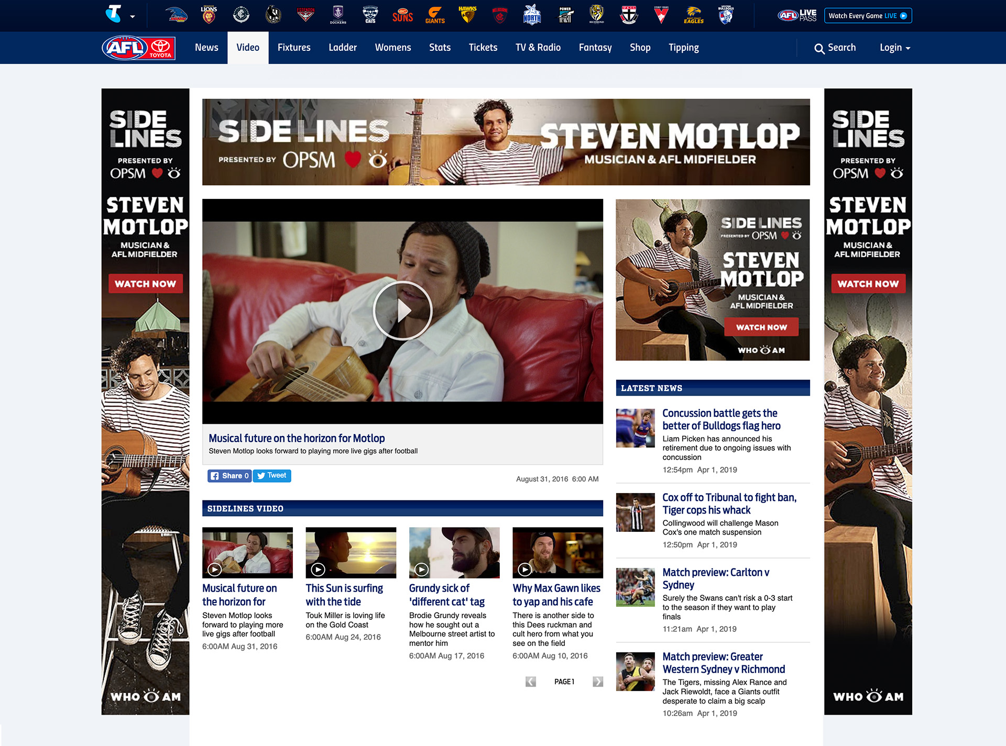Open the Adelaide Crows team logo
1006x746 pixels.
pyautogui.click(x=177, y=15)
